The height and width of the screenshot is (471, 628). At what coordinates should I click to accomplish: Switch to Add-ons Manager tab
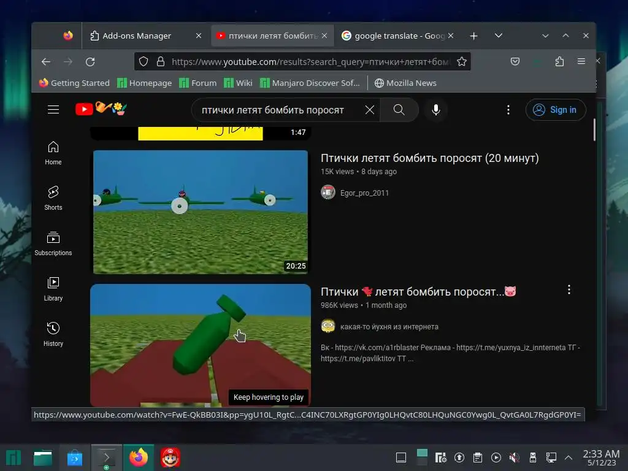pyautogui.click(x=137, y=36)
